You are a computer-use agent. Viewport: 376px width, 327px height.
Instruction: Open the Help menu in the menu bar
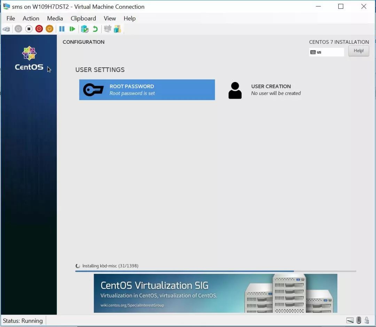point(130,18)
